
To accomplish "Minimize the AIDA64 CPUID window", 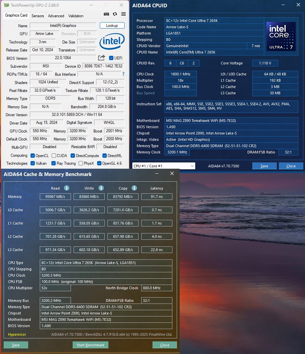I will [x=283, y=5].
